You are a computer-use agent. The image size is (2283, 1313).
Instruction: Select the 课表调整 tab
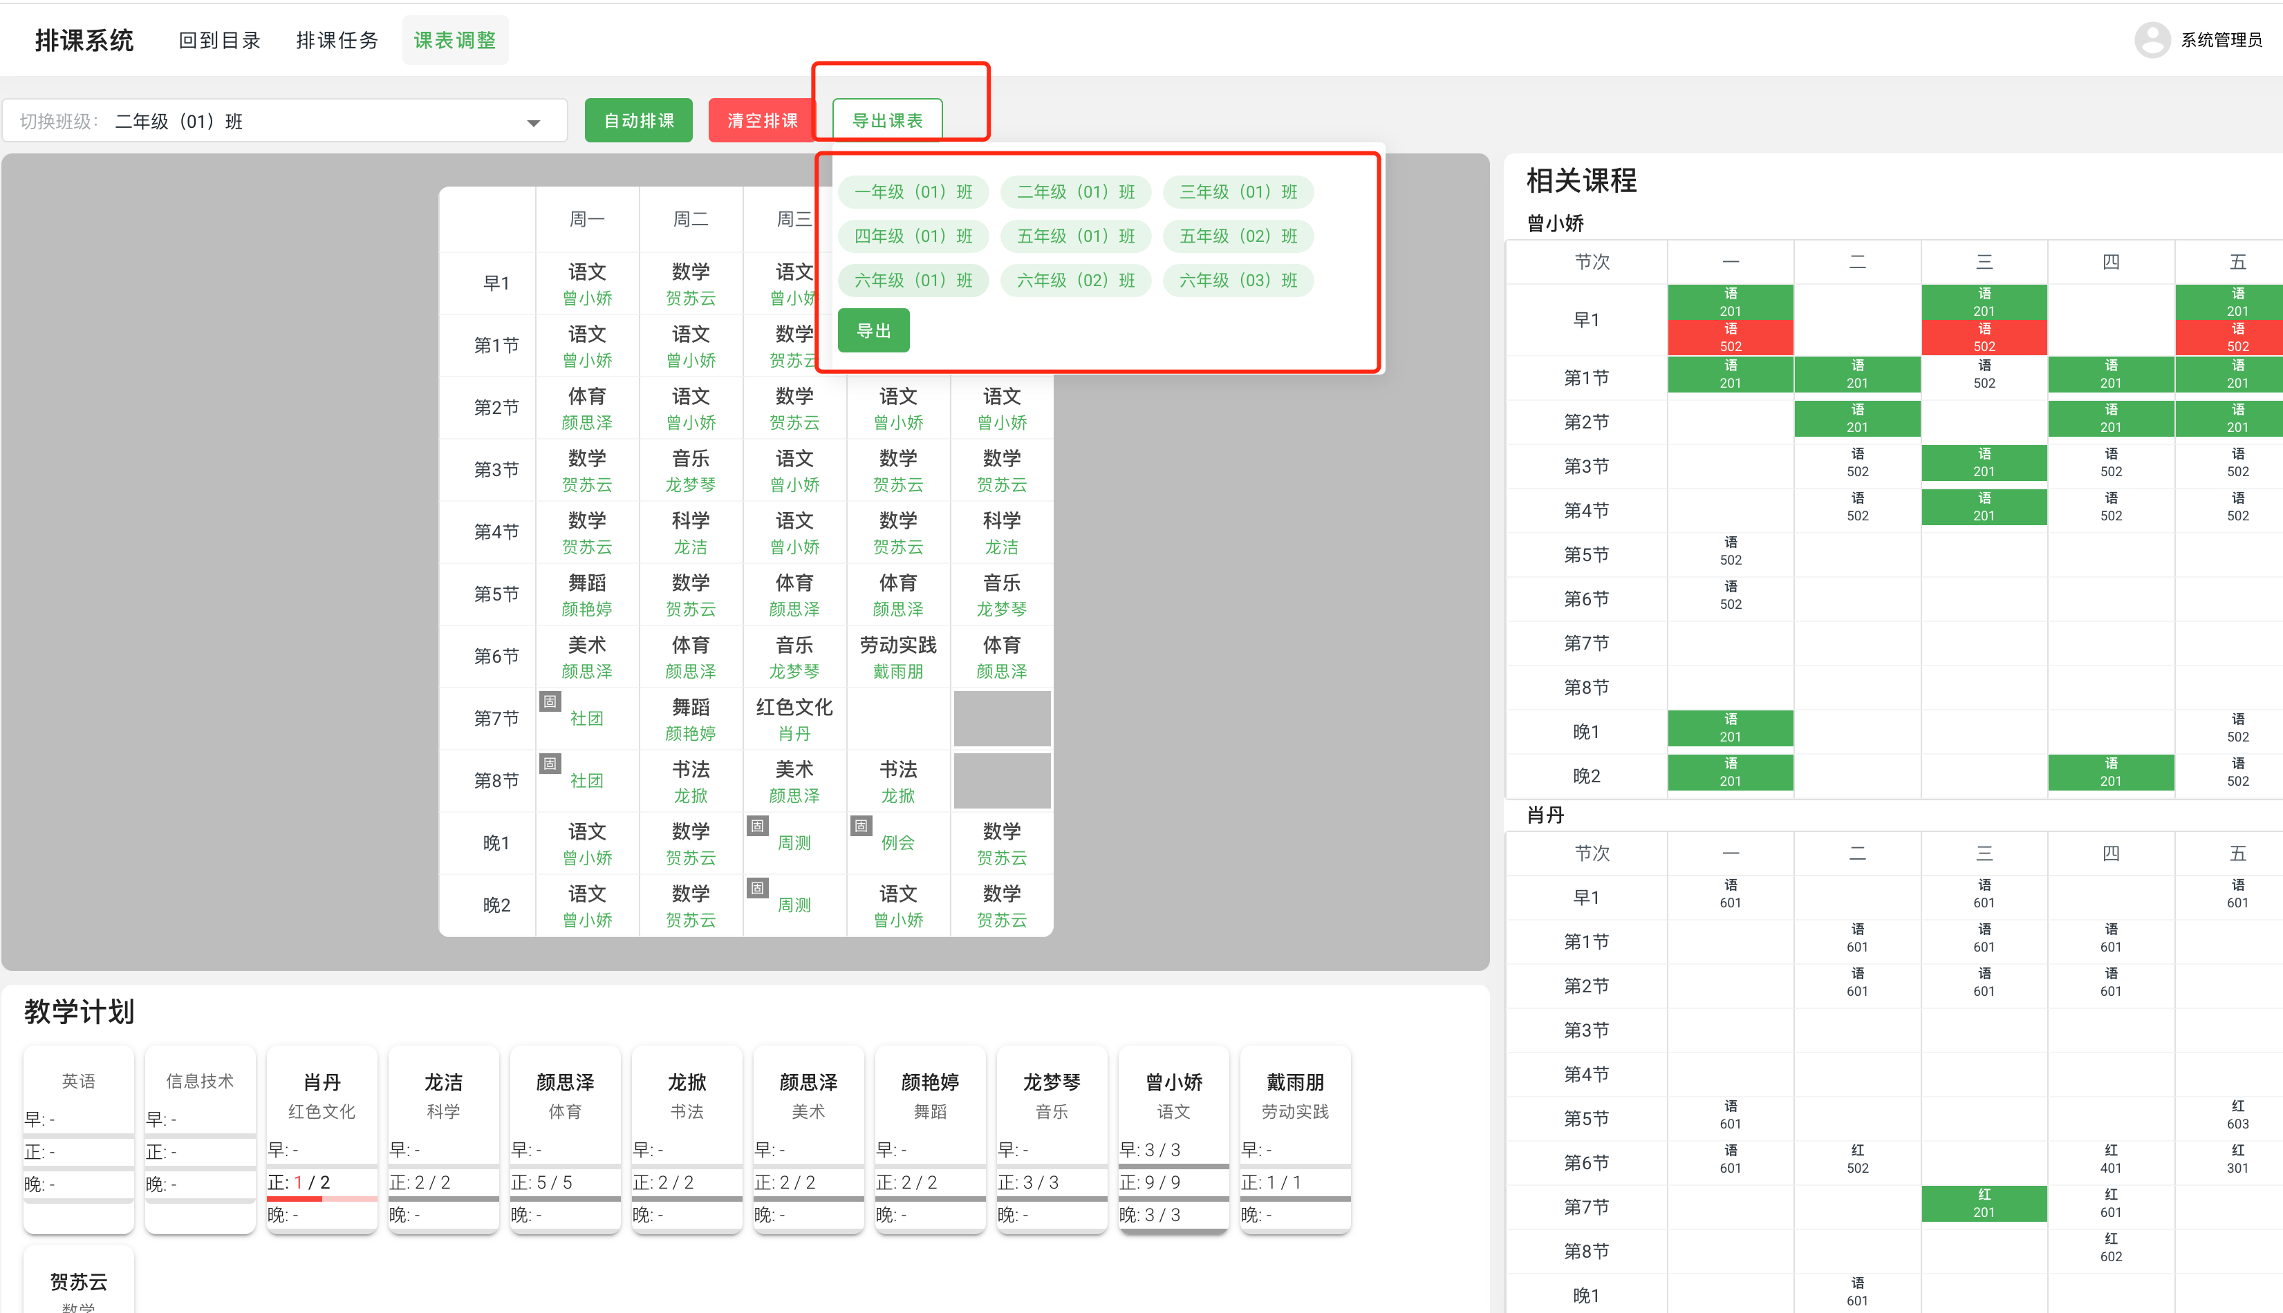click(x=455, y=39)
